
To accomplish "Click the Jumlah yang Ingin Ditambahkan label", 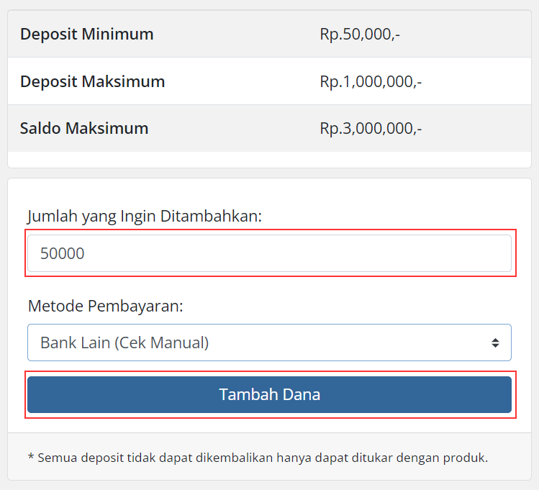I will point(145,216).
